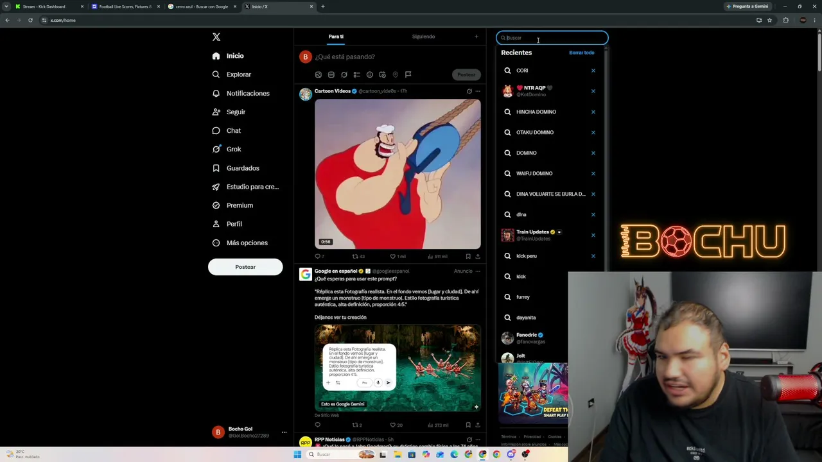Add a timeline tab with plus icon
Screen dimensions: 822x462
(x=477, y=37)
